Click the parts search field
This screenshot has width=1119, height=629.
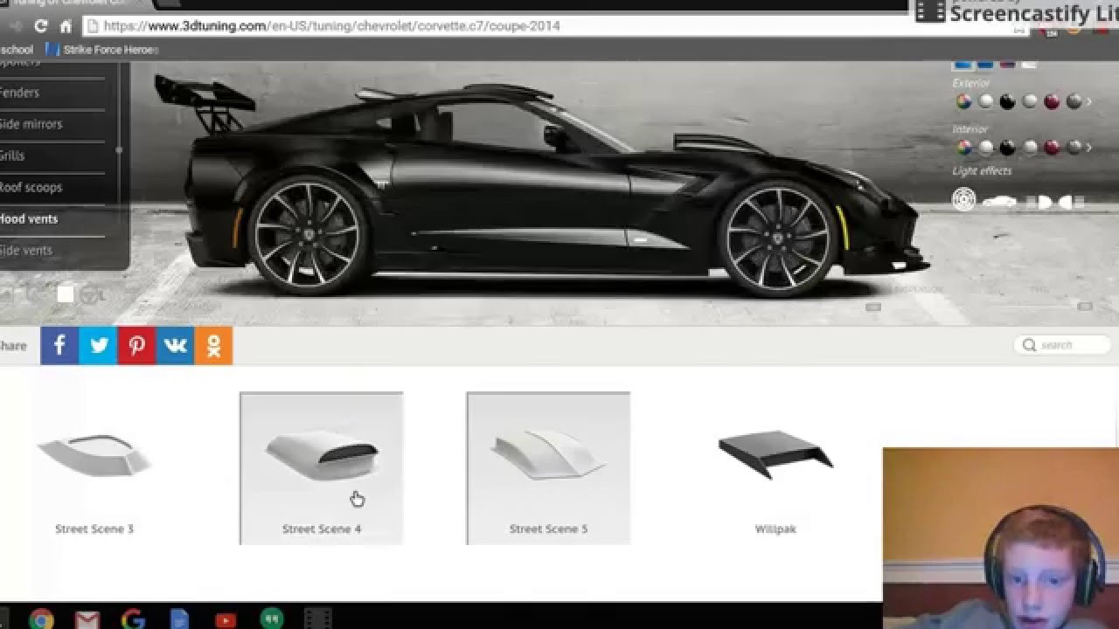click(1061, 345)
